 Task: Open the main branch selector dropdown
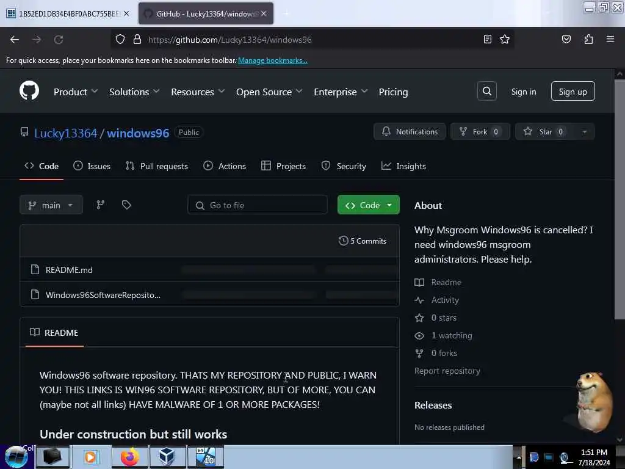[x=51, y=205]
